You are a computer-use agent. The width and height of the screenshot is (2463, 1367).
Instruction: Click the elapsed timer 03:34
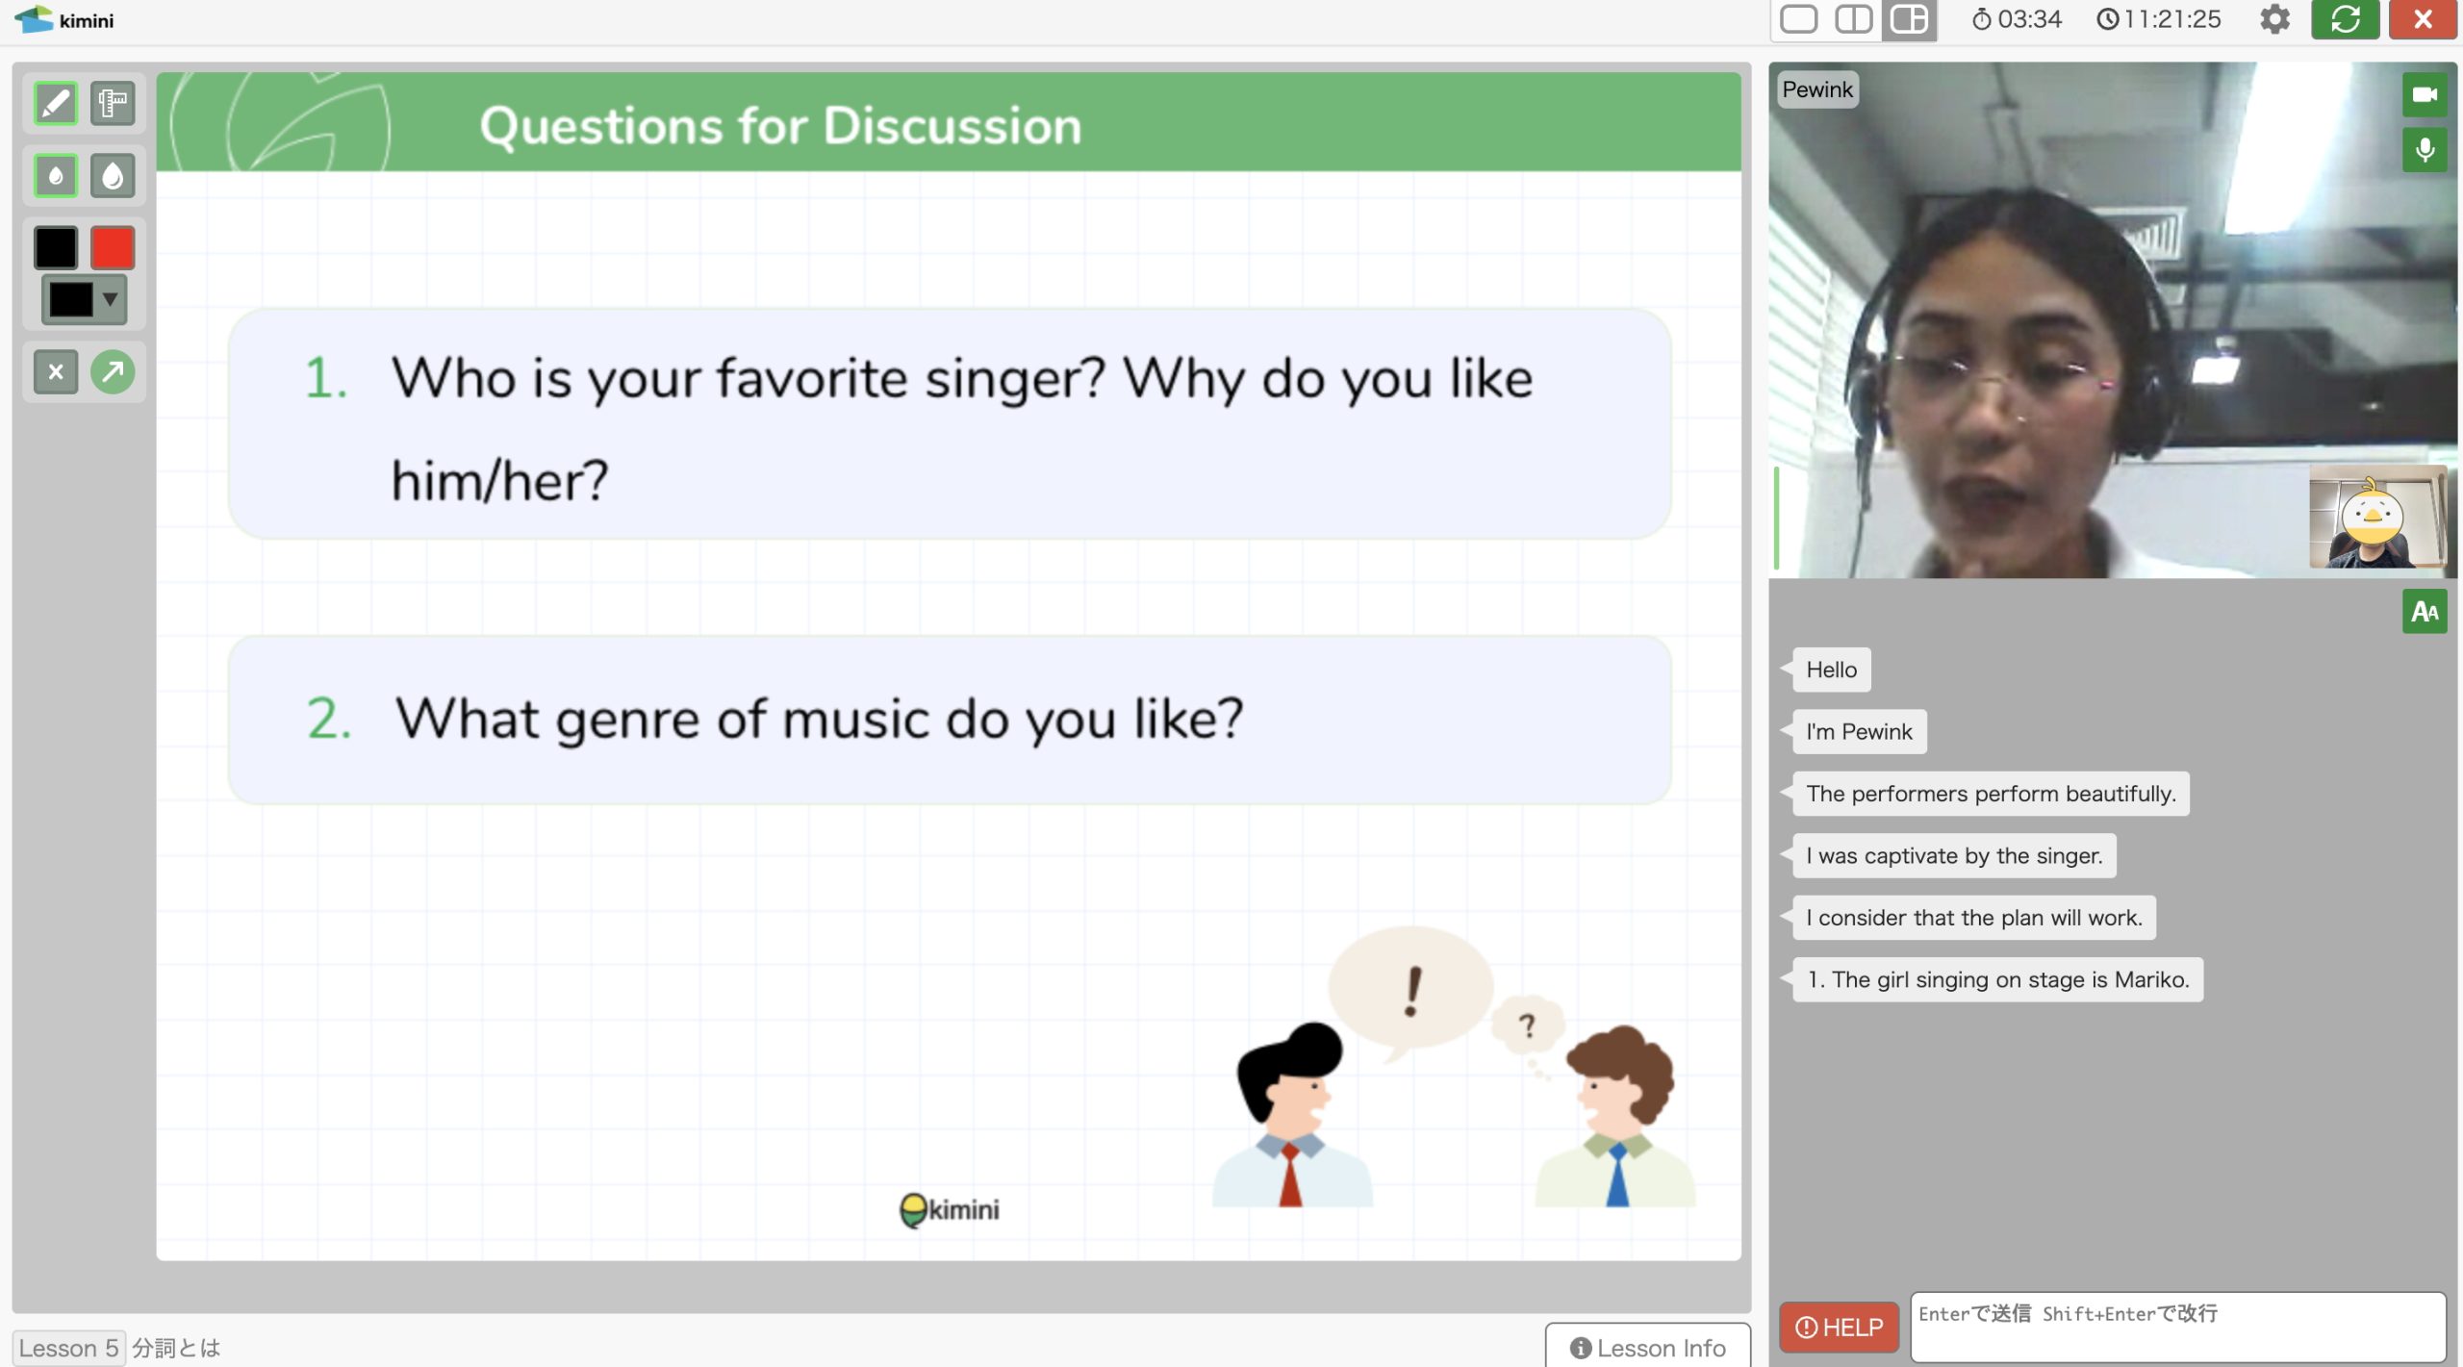point(2017,19)
